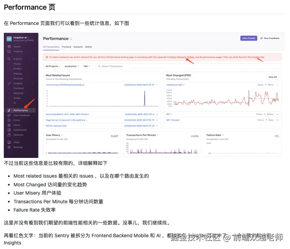Collapse the Insights sidebar section

click(x=33, y=83)
